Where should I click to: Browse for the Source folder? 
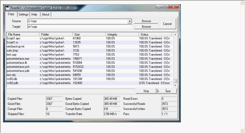click(x=146, y=21)
